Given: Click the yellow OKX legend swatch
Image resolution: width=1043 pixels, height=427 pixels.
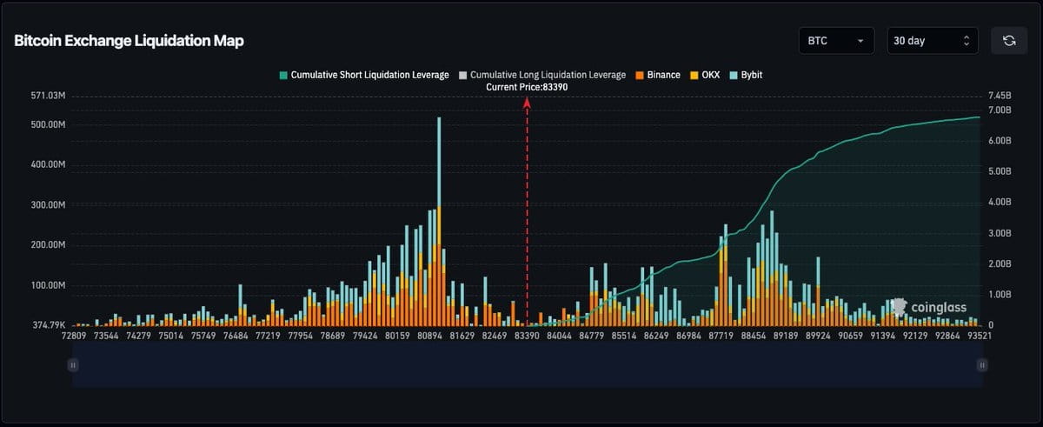Looking at the screenshot, I should (x=694, y=76).
